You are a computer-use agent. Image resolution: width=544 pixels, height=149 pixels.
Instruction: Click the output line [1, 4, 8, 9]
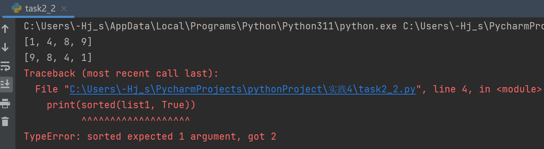click(x=58, y=42)
